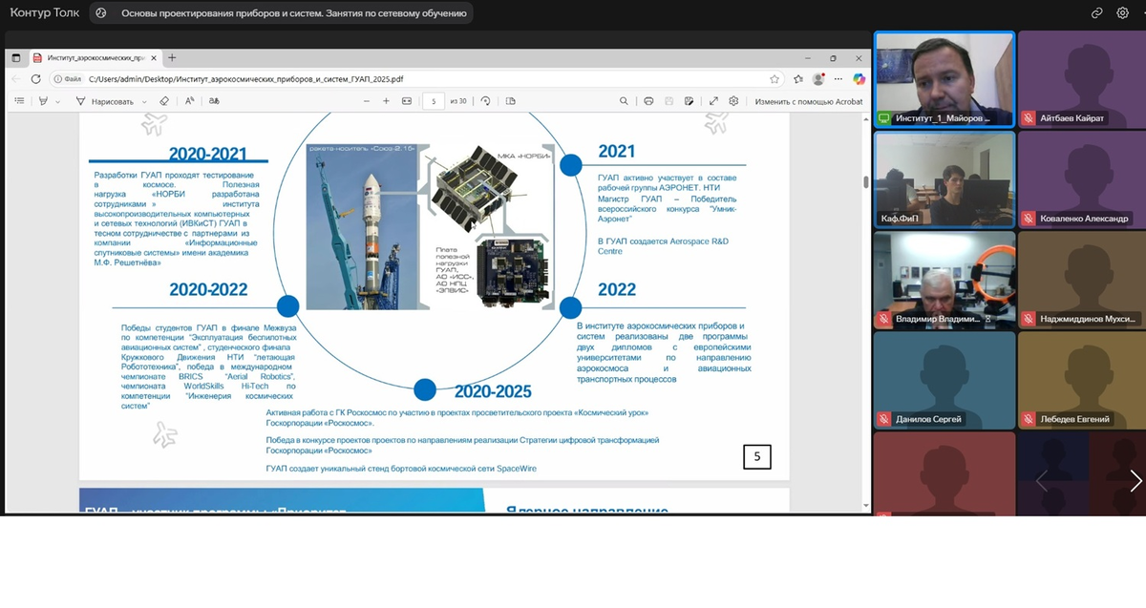Select Лебедев Евгений participant tile
The height and width of the screenshot is (608, 1146).
(1082, 381)
